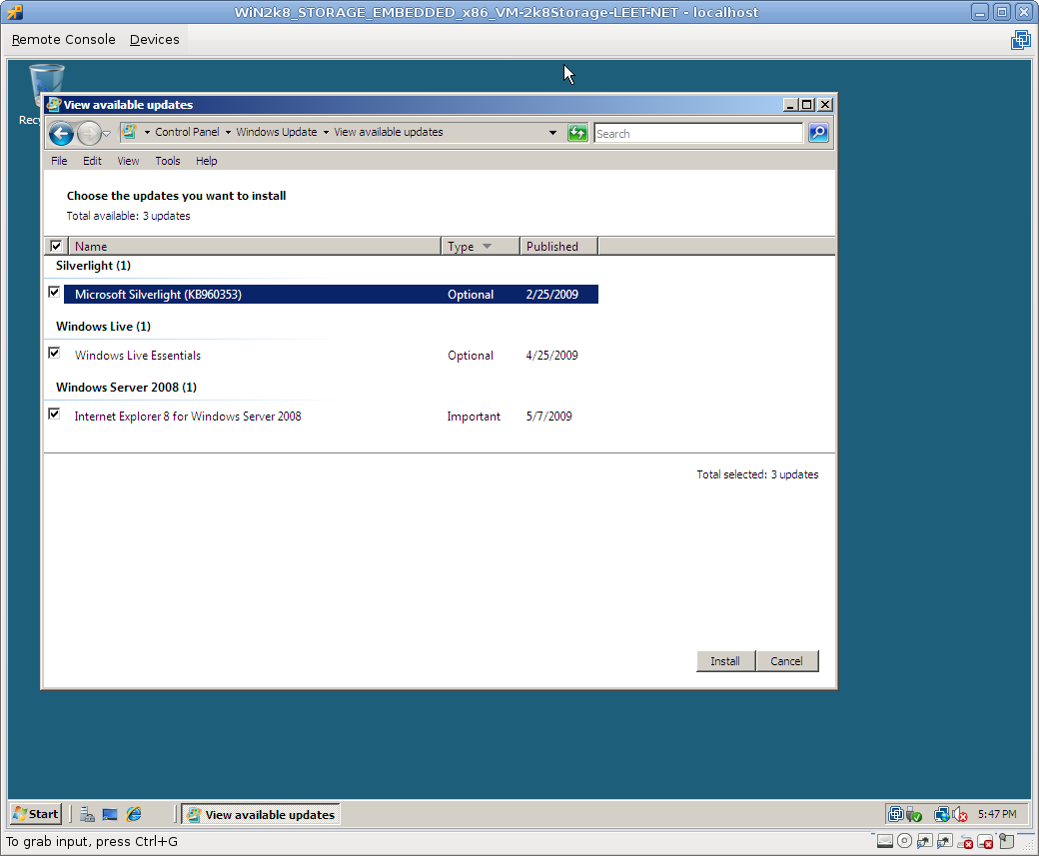Click the muted volume tray icon
1039x856 pixels.
(960, 814)
